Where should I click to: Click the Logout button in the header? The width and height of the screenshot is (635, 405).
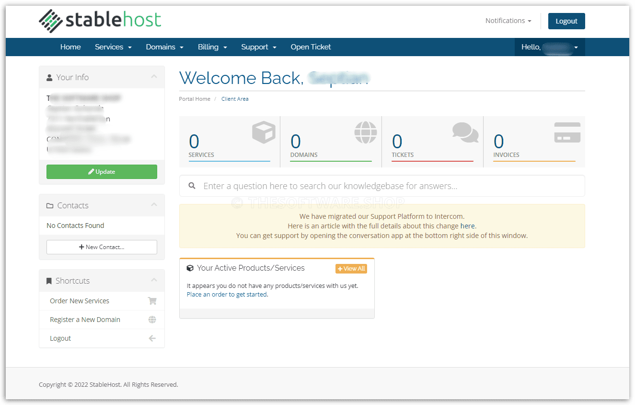tap(566, 21)
